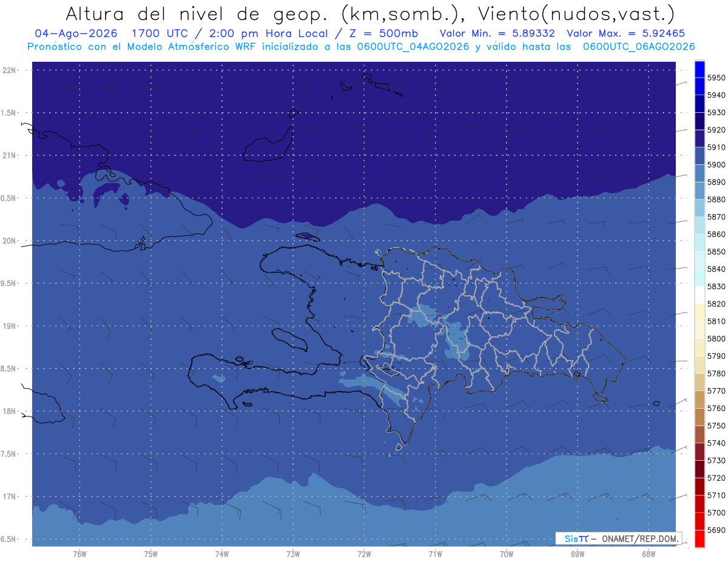Screen dimensions: 728x562
Task: Click the 5920 color bar value
Action: (716, 130)
